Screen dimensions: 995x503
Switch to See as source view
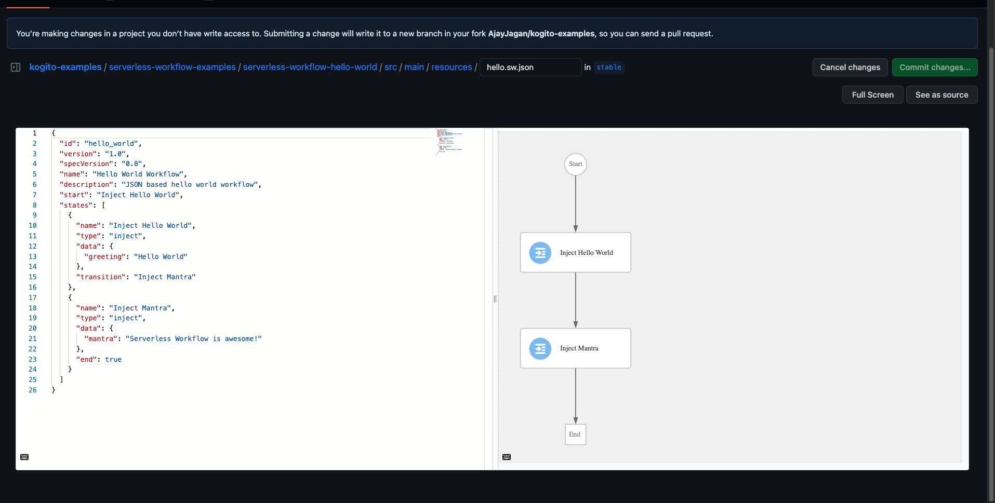coord(941,94)
